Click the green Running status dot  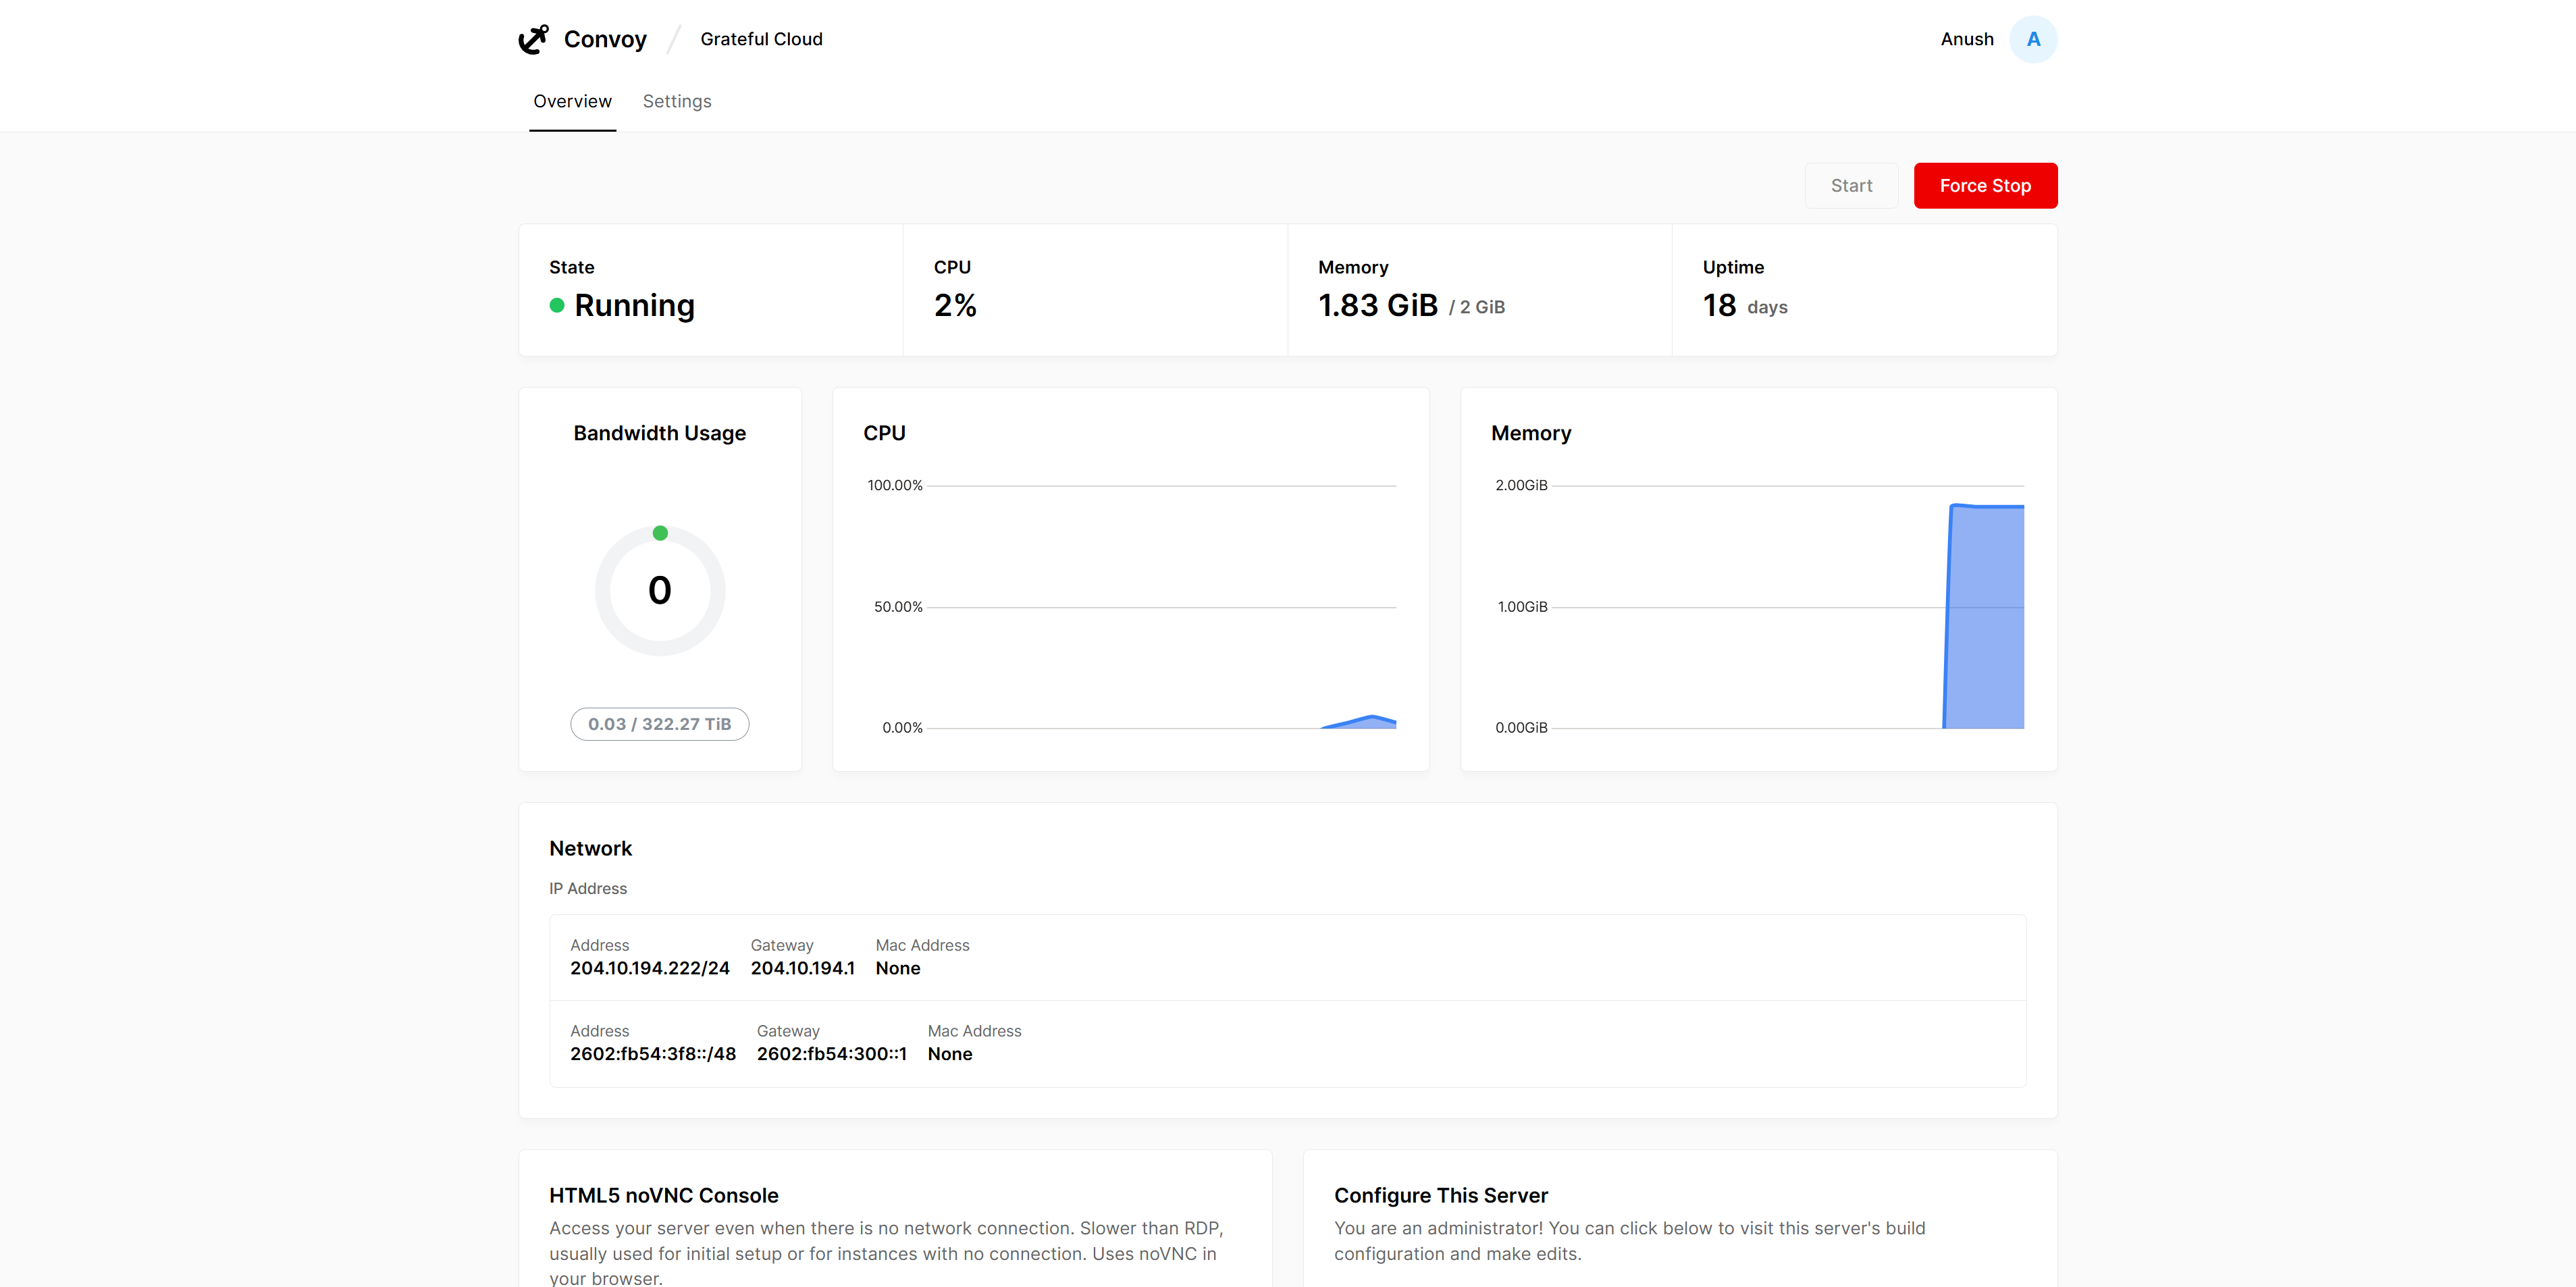click(557, 305)
